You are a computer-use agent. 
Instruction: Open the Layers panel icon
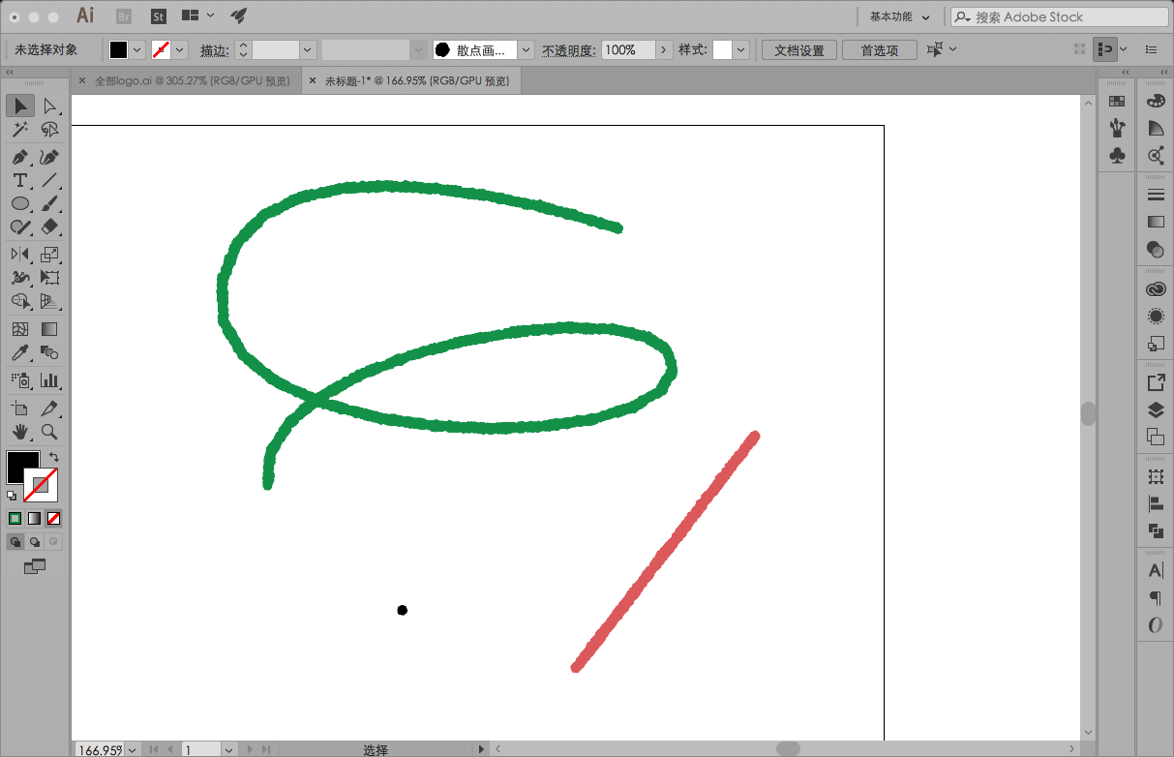(x=1156, y=410)
